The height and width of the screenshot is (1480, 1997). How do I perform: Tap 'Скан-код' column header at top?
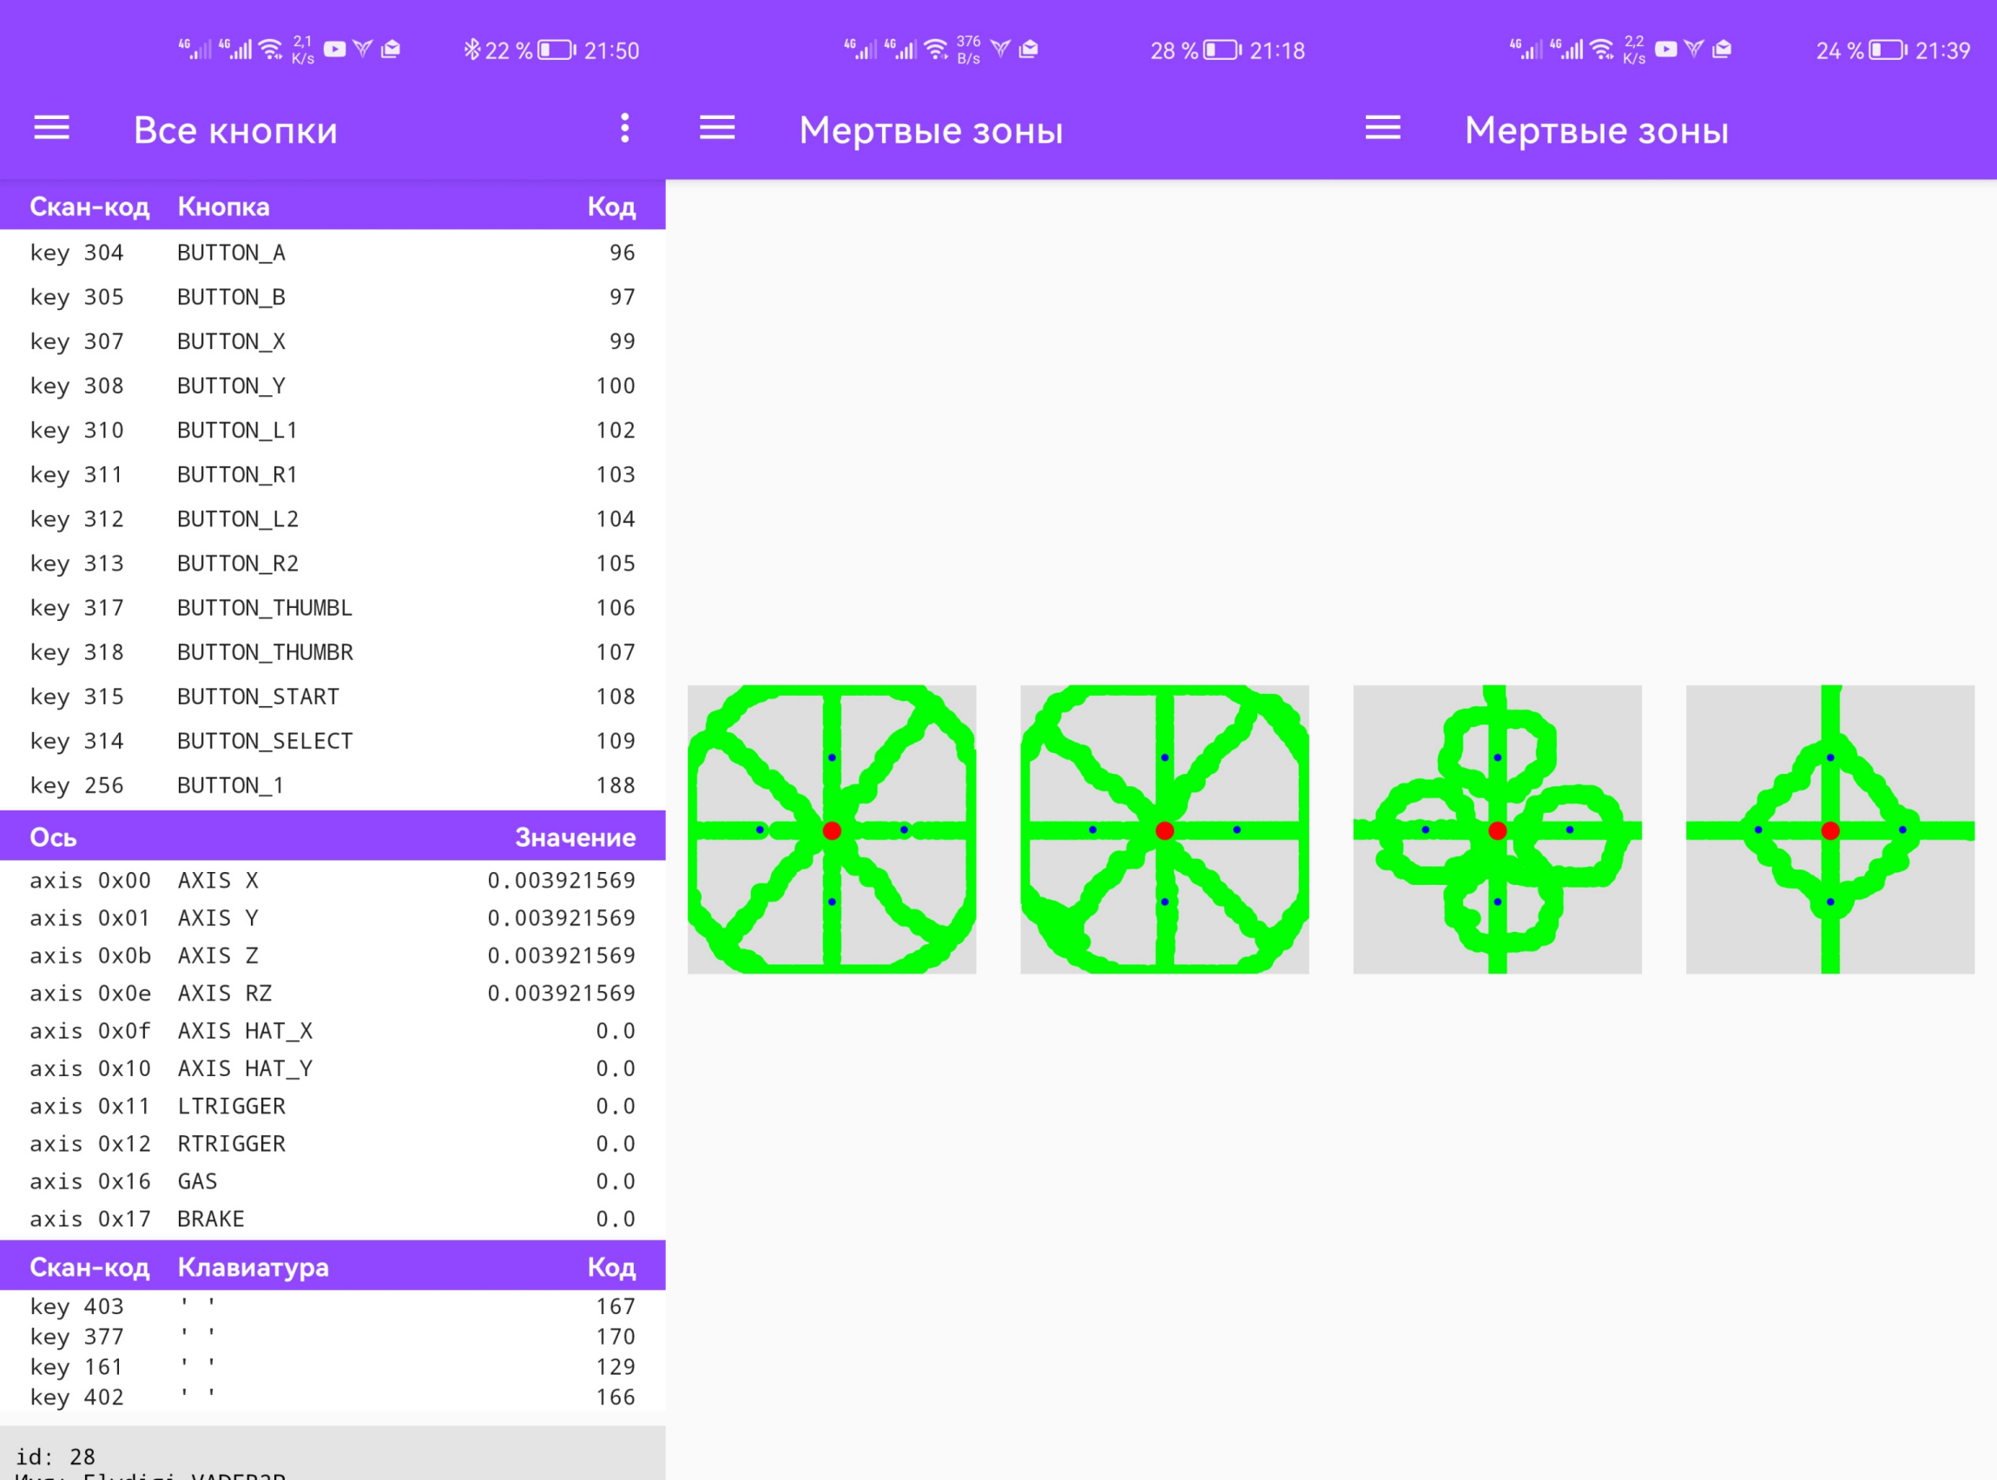[x=89, y=207]
